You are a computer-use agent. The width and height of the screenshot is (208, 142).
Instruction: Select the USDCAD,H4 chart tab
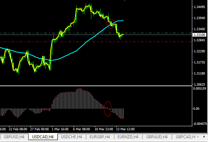[43, 137]
